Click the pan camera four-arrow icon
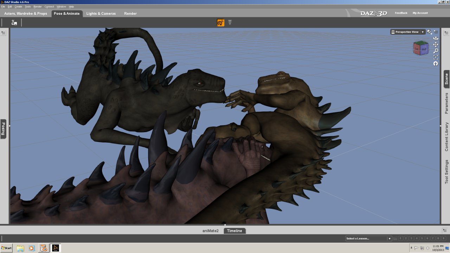 pyautogui.click(x=436, y=44)
